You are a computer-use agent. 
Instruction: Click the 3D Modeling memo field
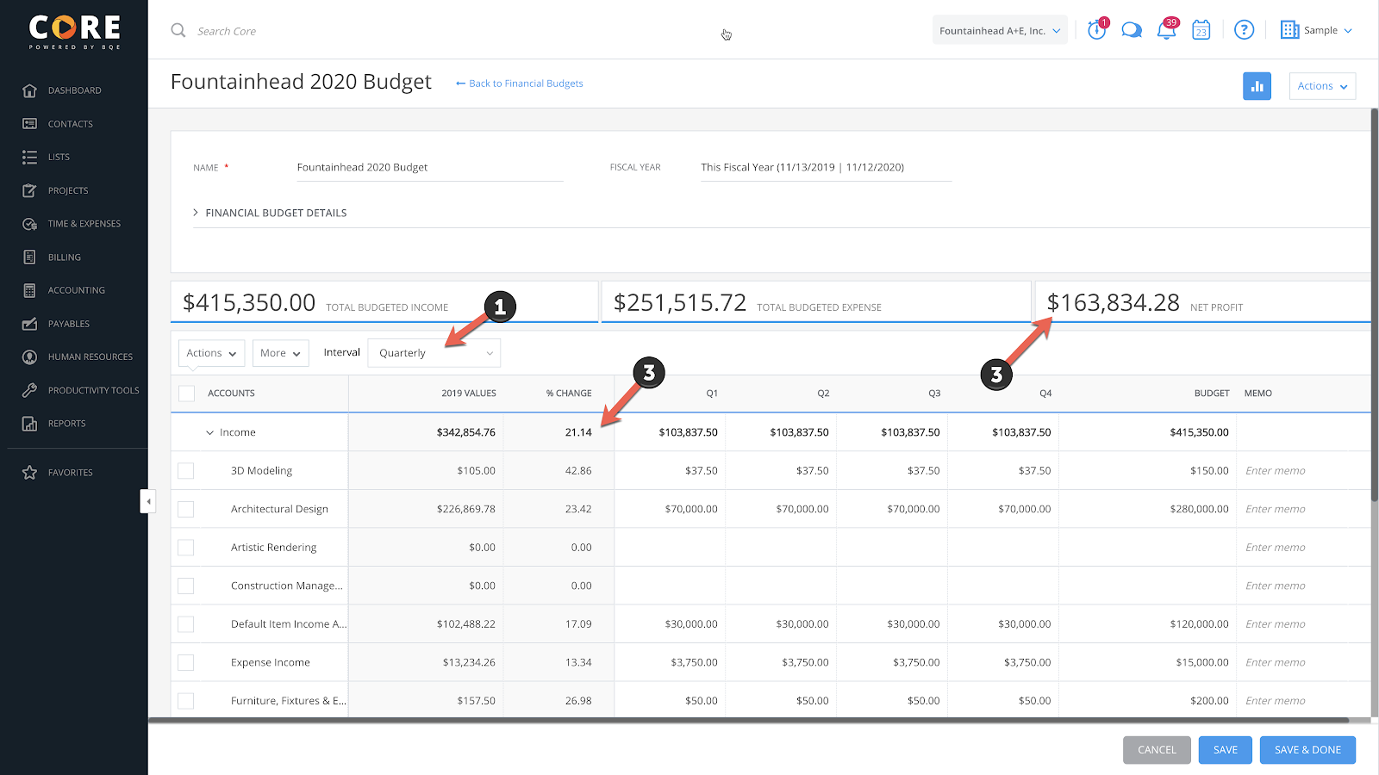tap(1302, 471)
